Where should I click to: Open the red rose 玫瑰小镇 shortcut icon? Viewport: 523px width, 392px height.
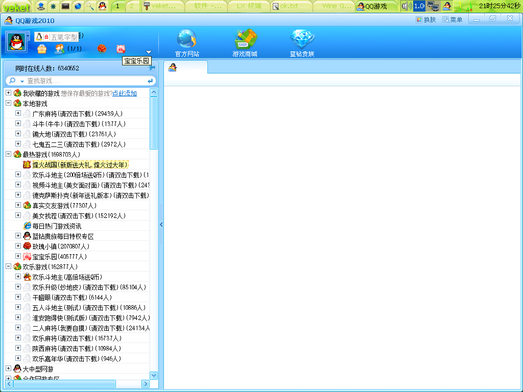tap(102, 49)
